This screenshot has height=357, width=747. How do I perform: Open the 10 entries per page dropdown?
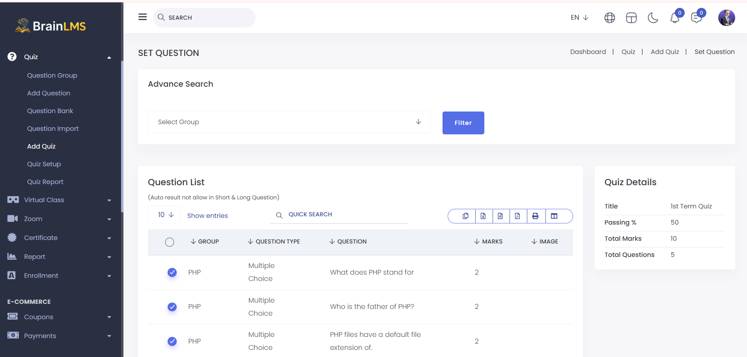(x=164, y=215)
